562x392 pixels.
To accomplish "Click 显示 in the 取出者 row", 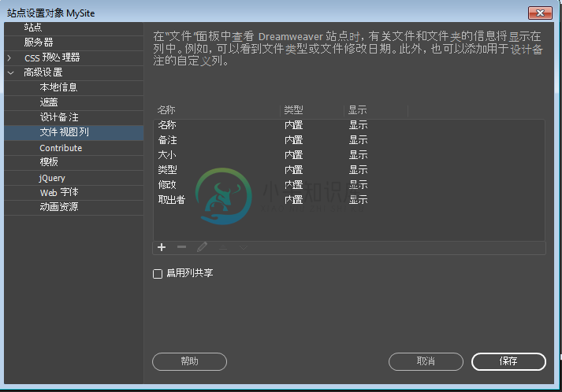I will tap(359, 200).
